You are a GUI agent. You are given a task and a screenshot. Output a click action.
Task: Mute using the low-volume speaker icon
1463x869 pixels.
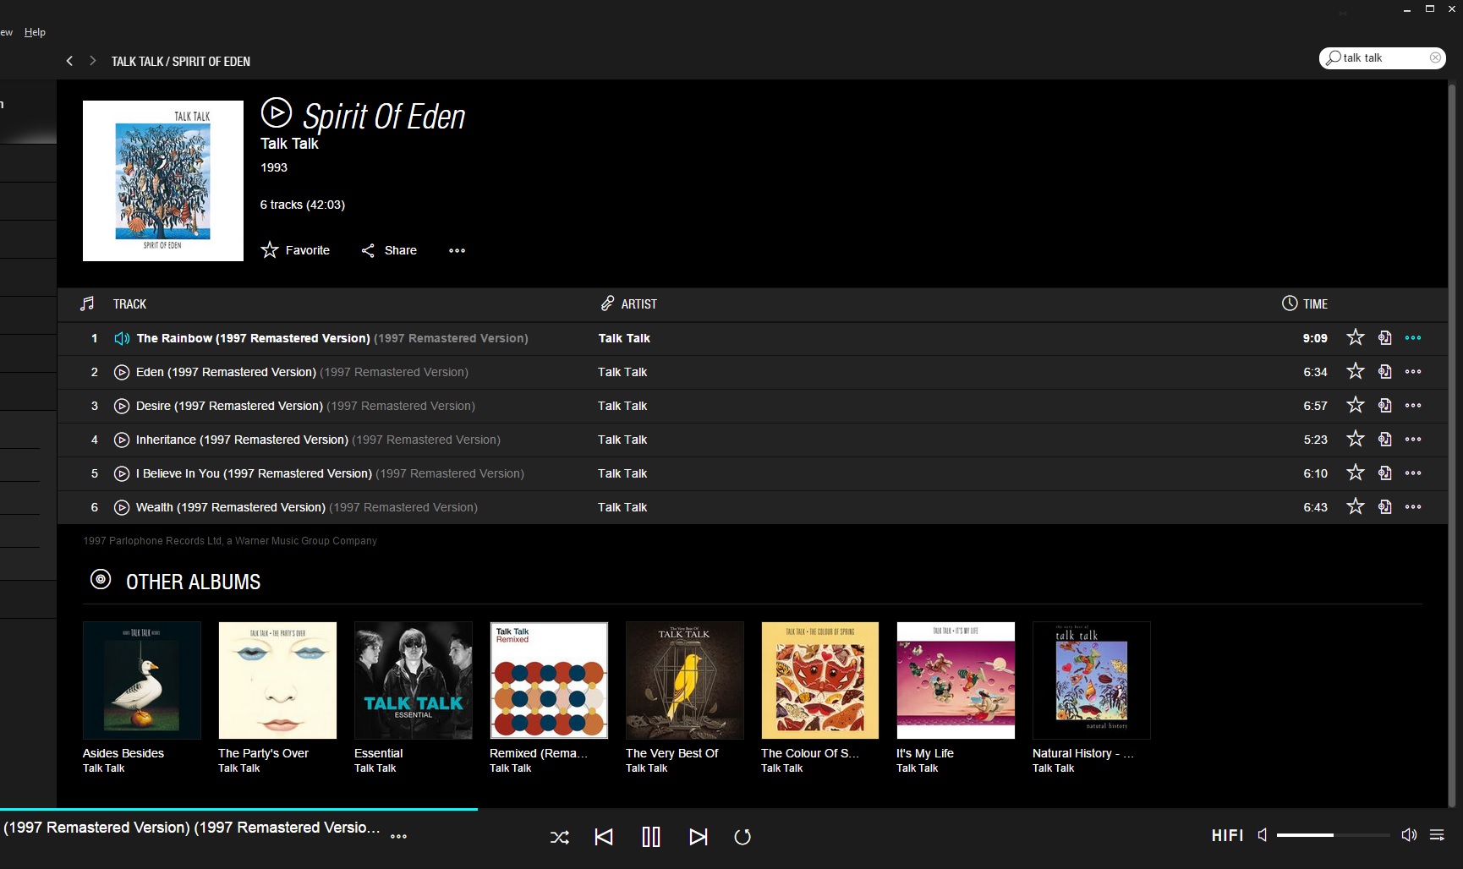tap(1263, 835)
